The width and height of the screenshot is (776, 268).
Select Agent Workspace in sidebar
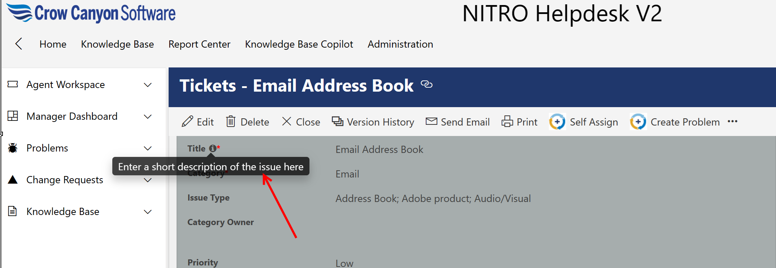pos(65,84)
